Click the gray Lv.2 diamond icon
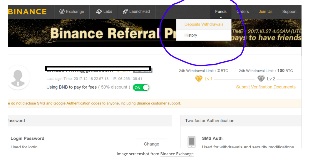Viewport: 318px width, 157px height. pos(261,79)
